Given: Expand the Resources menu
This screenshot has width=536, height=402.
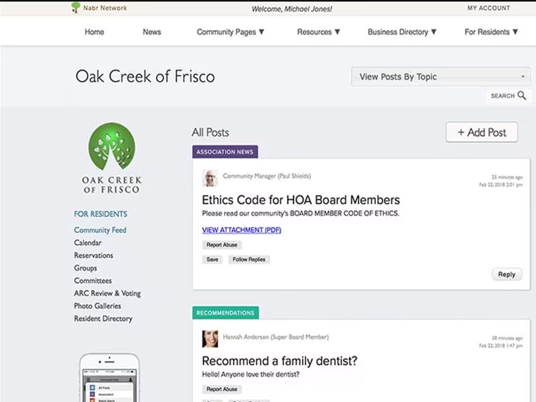Looking at the screenshot, I should [318, 31].
